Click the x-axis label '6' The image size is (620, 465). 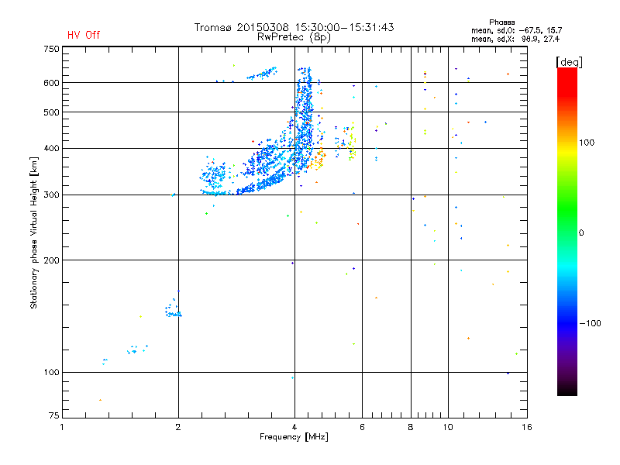(362, 427)
